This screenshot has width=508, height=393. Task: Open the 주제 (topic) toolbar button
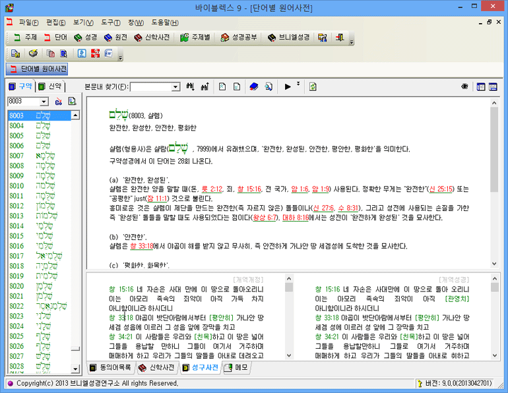click(x=25, y=38)
